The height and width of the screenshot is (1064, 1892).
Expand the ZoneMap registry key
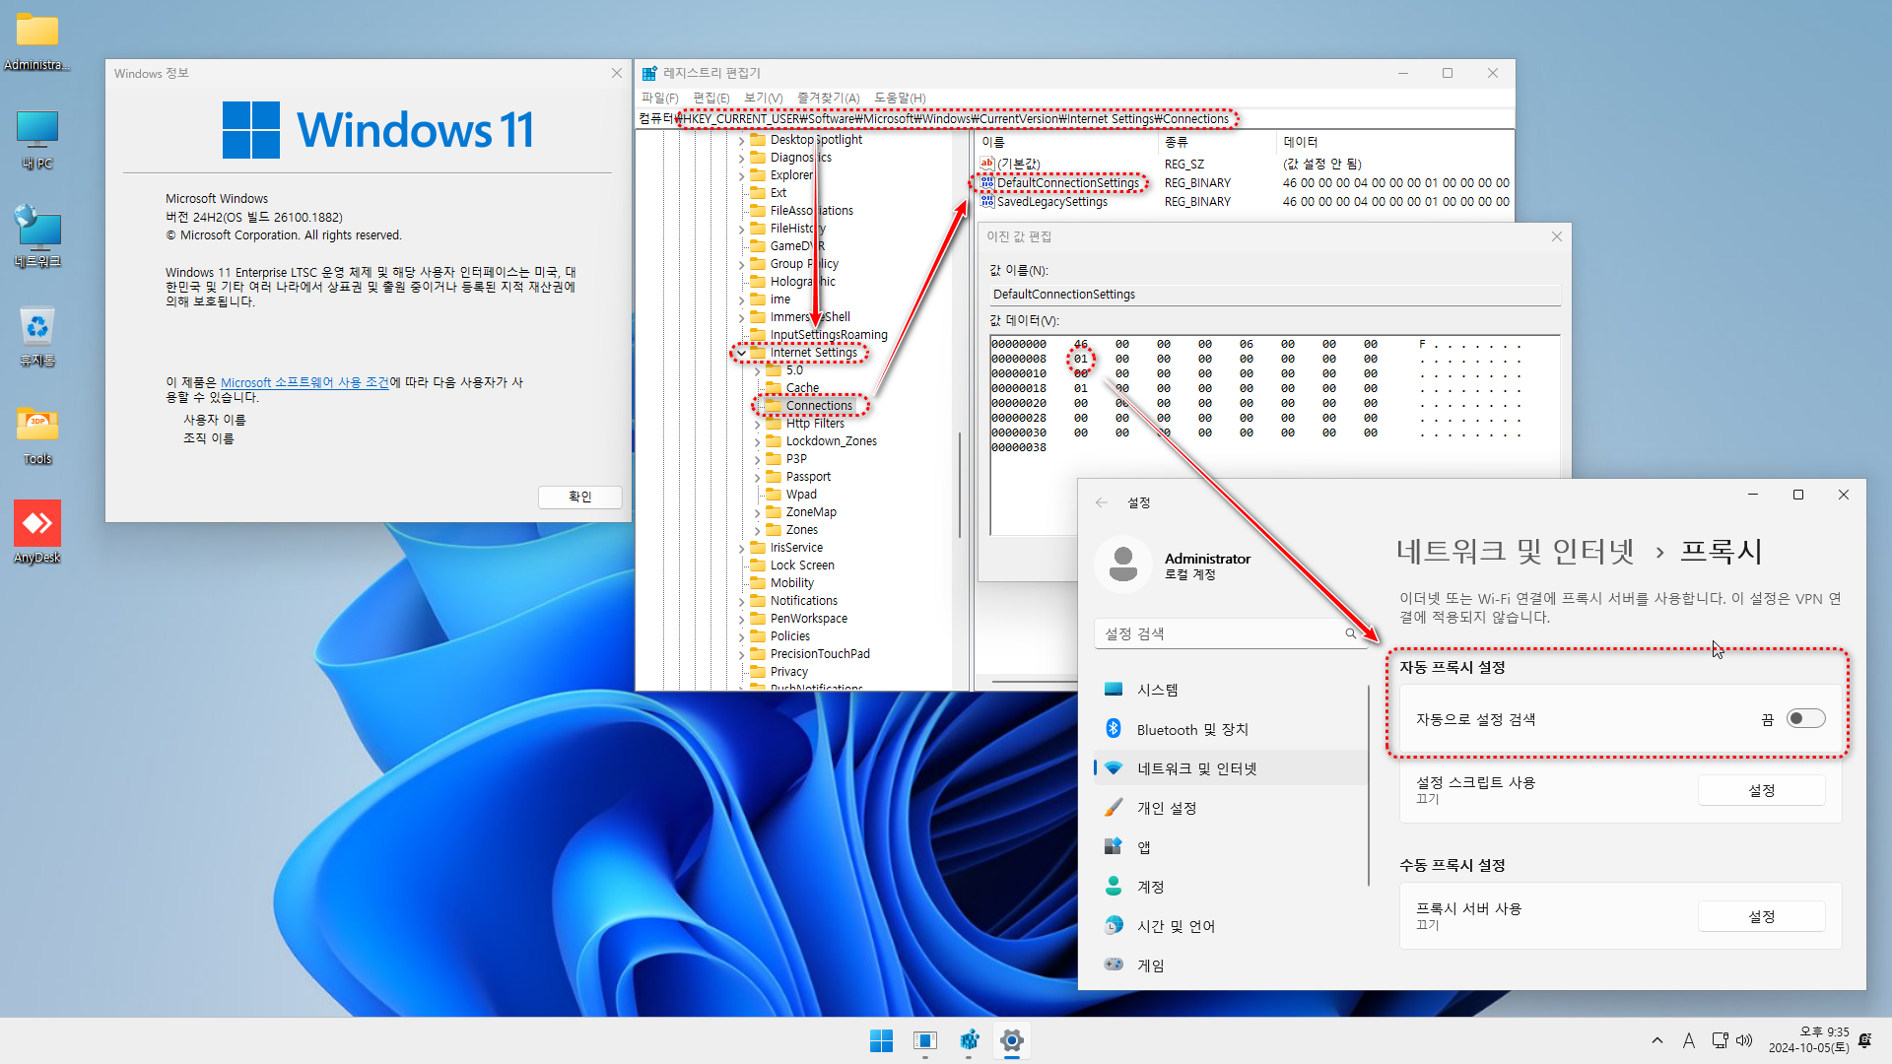click(758, 512)
